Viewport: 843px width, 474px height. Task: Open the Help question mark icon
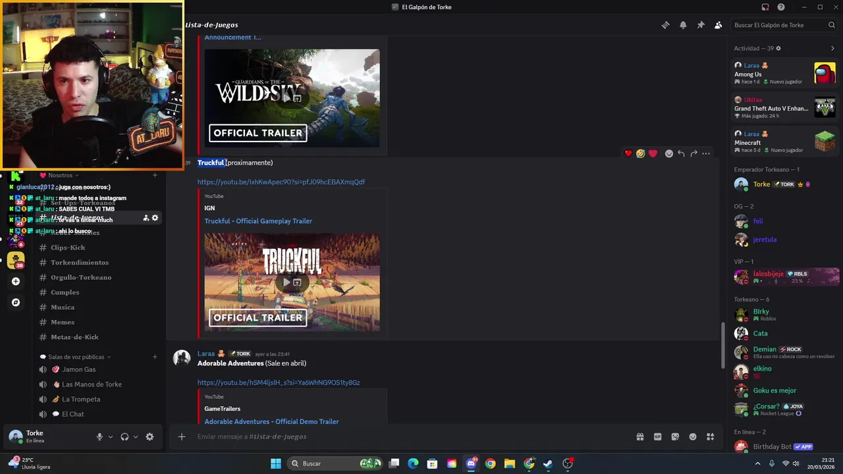click(781, 7)
